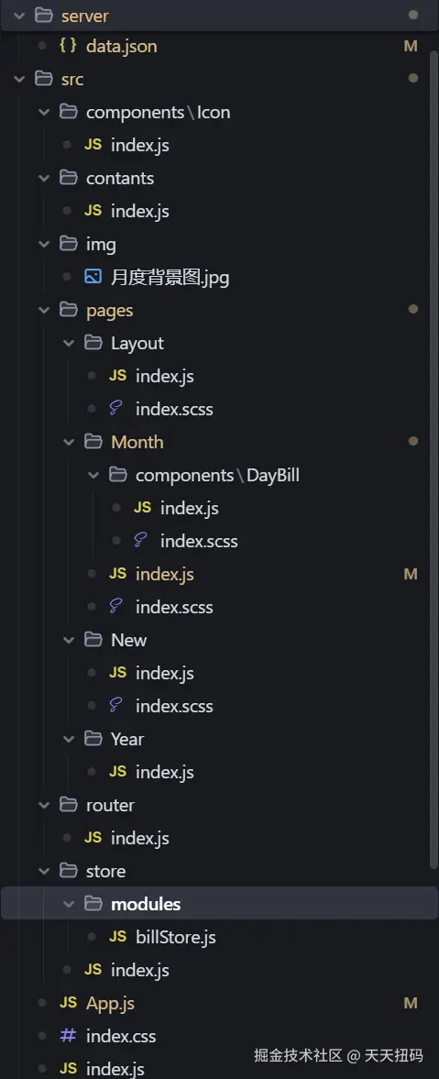Collapse the router folder chevron
Viewport: 439px width, 1079px height.
pos(44,805)
